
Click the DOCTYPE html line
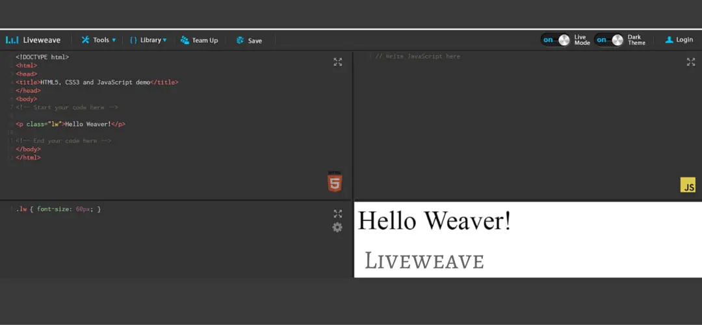[x=42, y=57]
